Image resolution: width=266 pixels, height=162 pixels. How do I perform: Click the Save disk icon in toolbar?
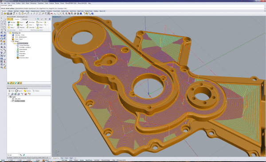pos(8,14)
